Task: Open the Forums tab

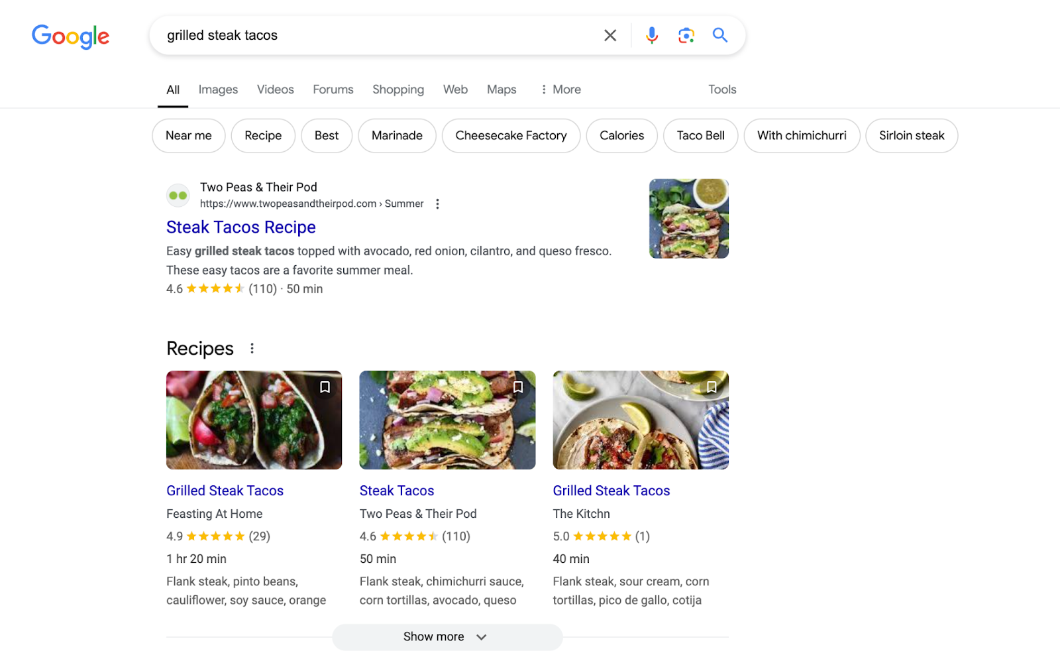Action: (333, 90)
